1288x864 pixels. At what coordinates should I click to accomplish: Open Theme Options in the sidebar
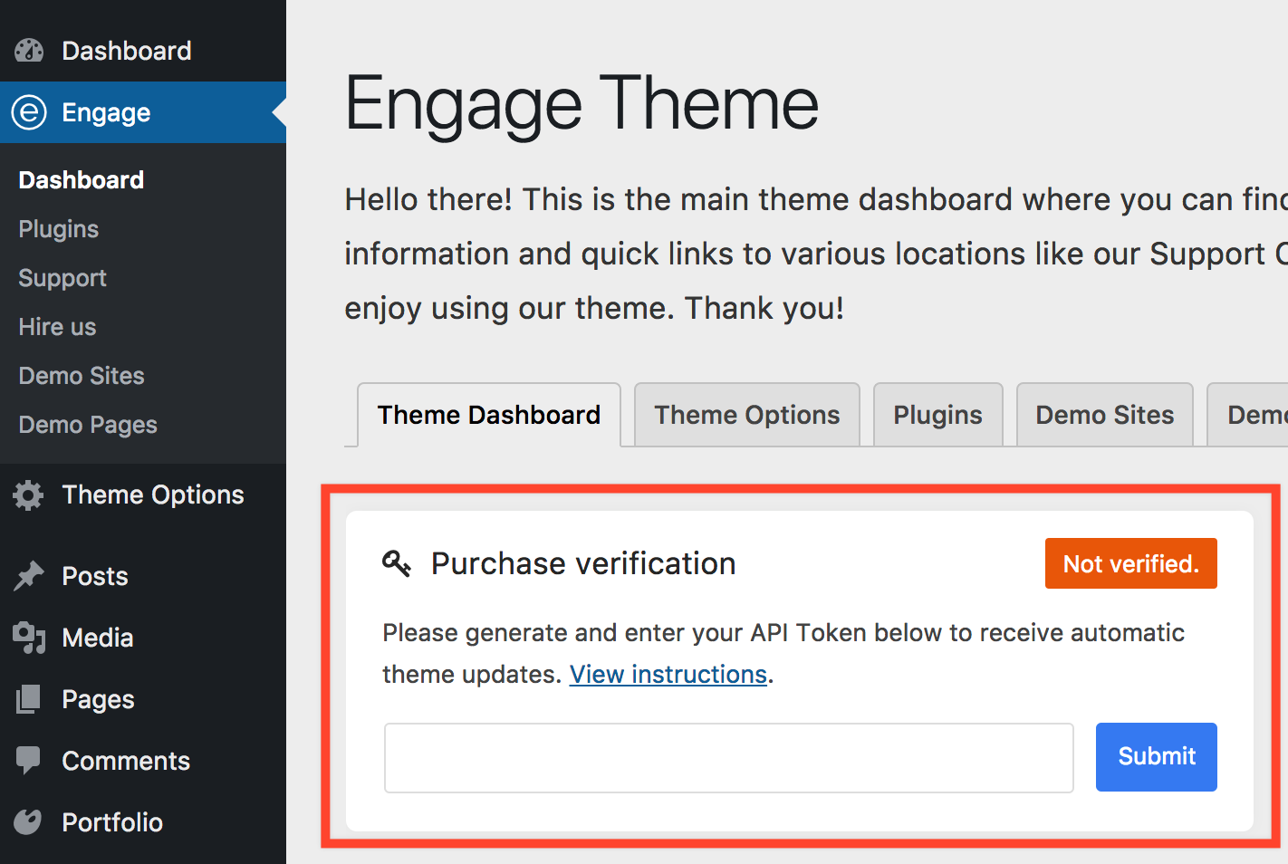tap(143, 494)
